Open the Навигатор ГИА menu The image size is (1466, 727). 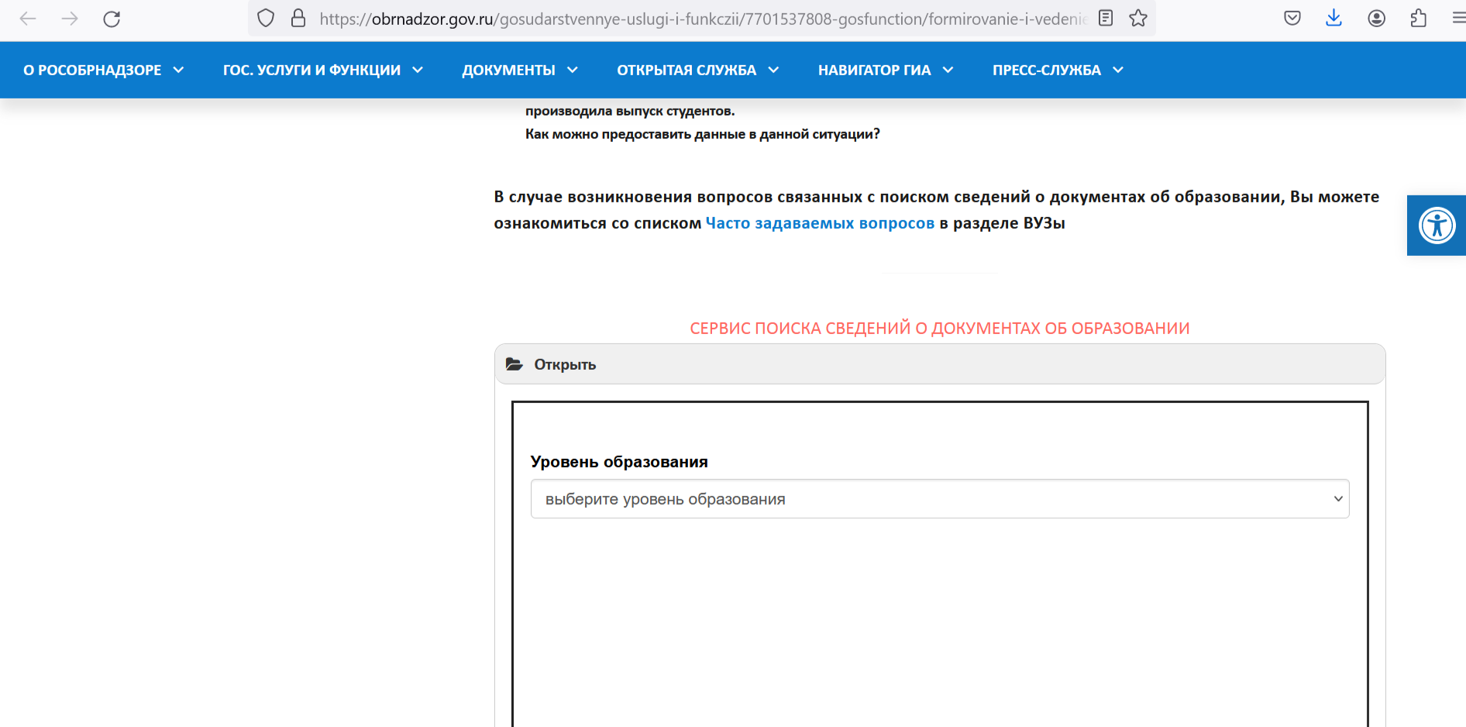885,70
